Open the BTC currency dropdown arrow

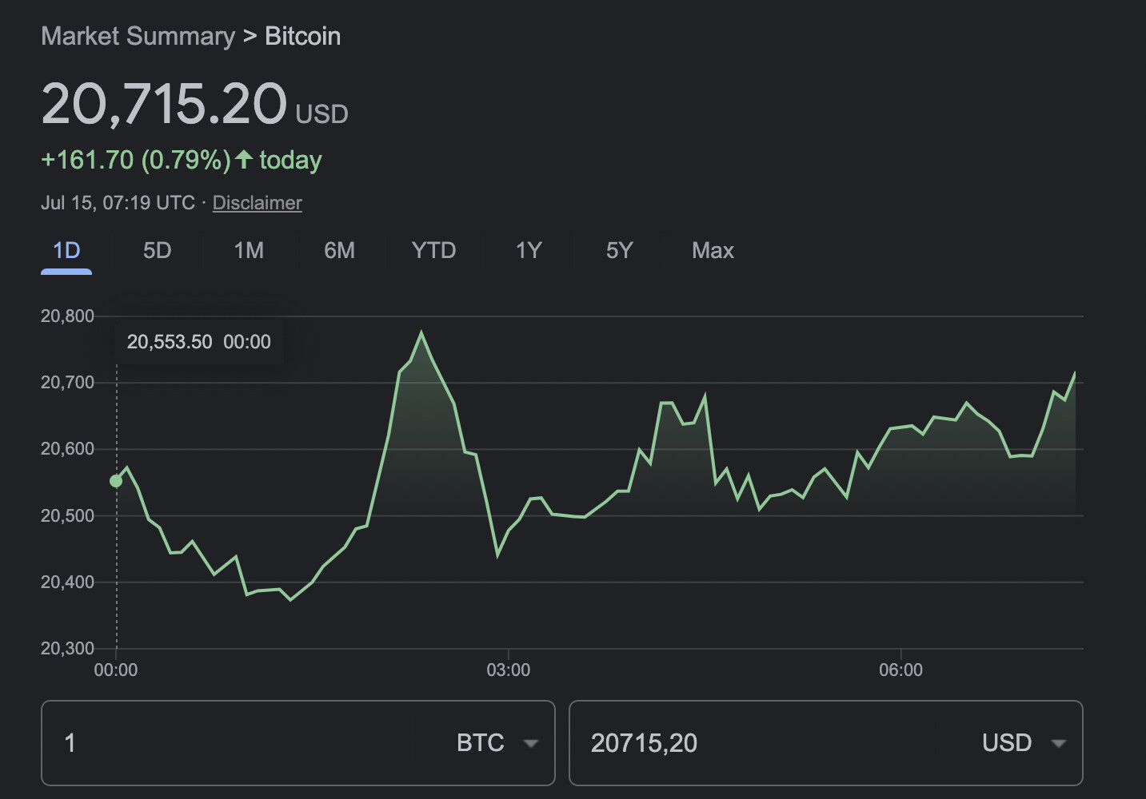pos(530,743)
